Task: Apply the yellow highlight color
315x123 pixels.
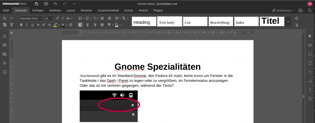Action: point(55,25)
